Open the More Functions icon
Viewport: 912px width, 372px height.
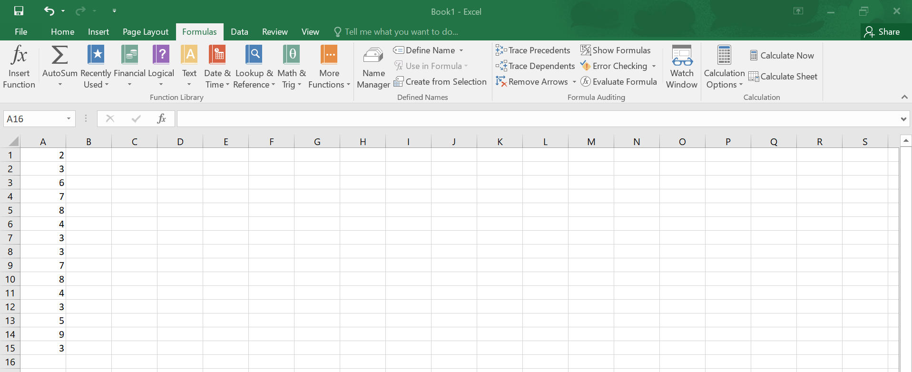tap(329, 55)
